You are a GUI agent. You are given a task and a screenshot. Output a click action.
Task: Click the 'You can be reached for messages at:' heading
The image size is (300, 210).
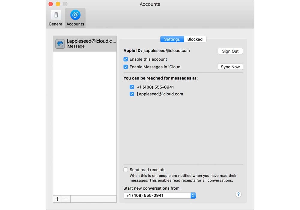pos(160,78)
